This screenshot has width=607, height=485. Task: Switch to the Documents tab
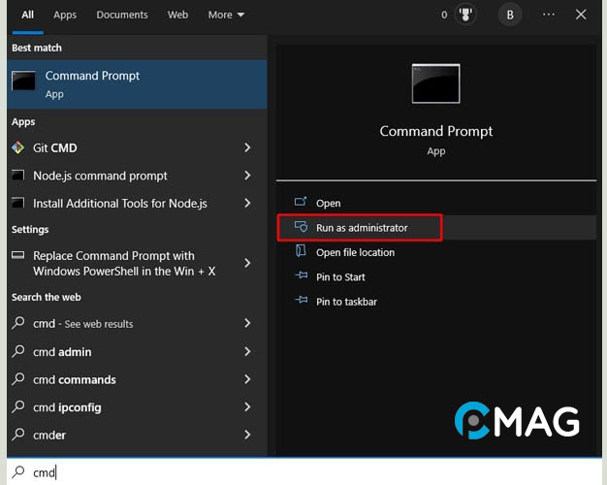[122, 15]
